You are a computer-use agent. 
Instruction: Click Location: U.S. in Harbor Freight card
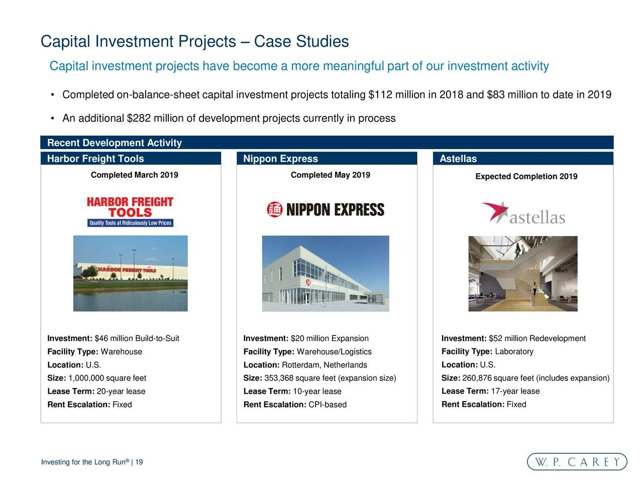pos(74,365)
